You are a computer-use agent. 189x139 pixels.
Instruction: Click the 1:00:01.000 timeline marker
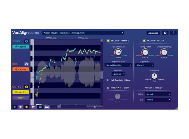51,38
